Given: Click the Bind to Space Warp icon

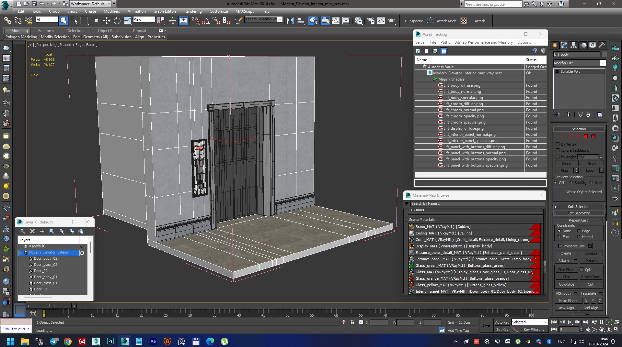Looking at the screenshot, I should (29, 21).
